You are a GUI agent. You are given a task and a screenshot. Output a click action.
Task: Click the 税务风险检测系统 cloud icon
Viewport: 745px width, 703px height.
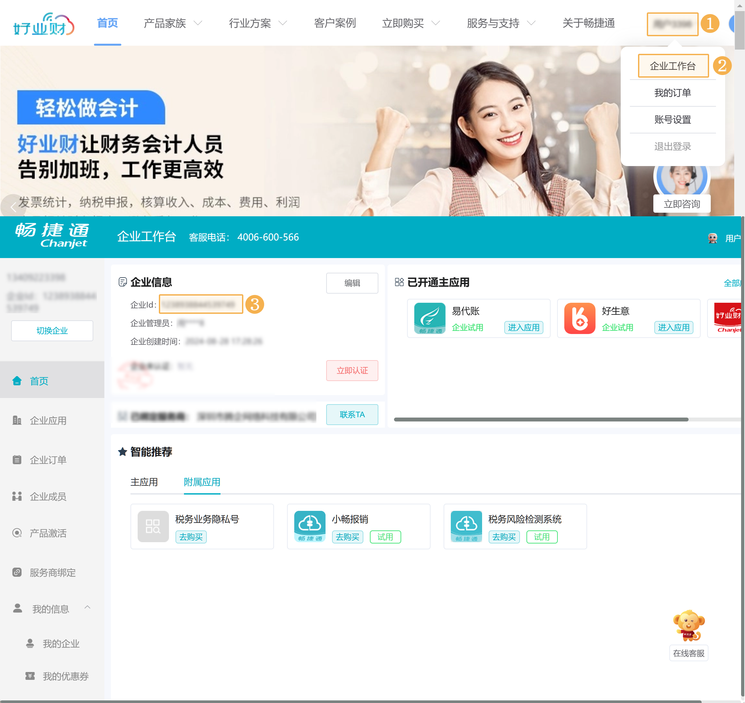(x=466, y=526)
